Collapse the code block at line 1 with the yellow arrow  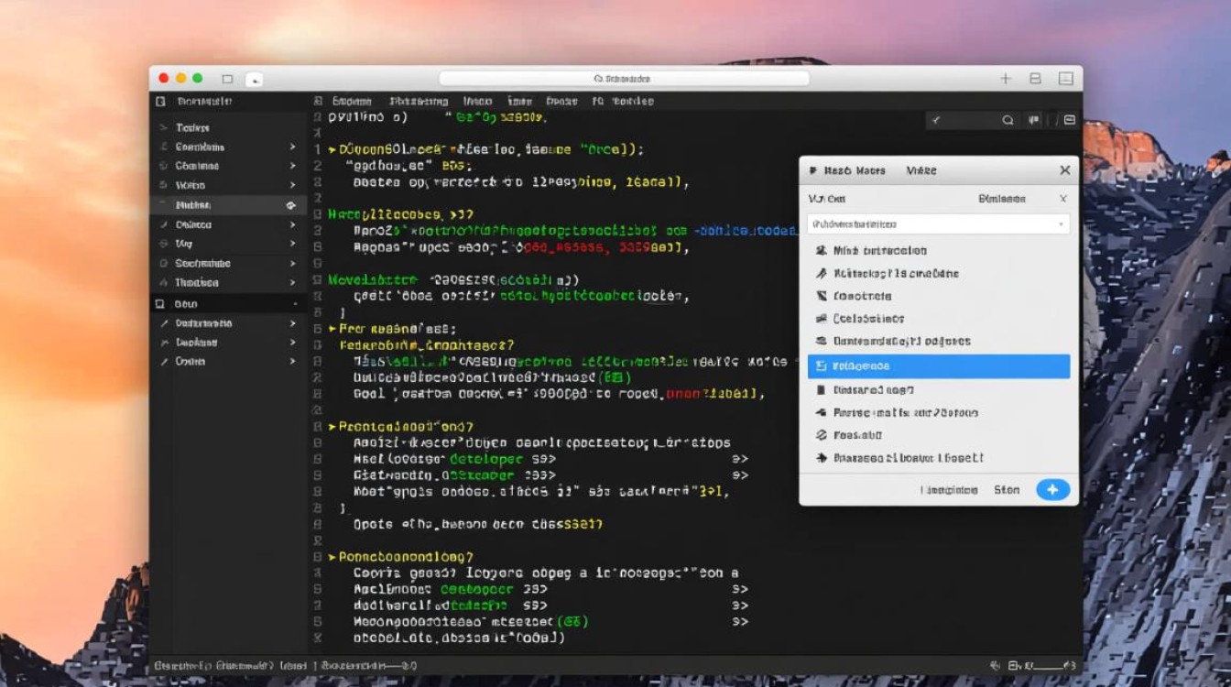[x=332, y=148]
